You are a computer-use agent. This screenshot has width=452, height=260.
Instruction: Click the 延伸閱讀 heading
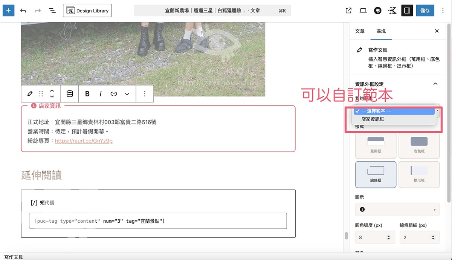tap(41, 175)
